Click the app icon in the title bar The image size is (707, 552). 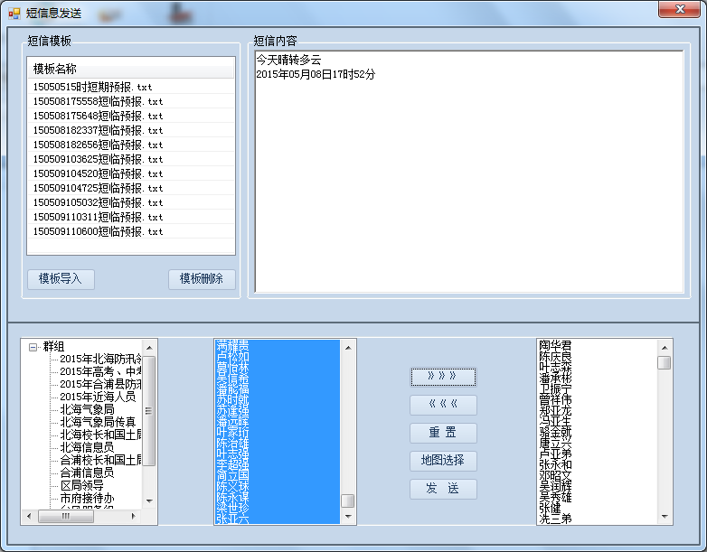(x=14, y=13)
